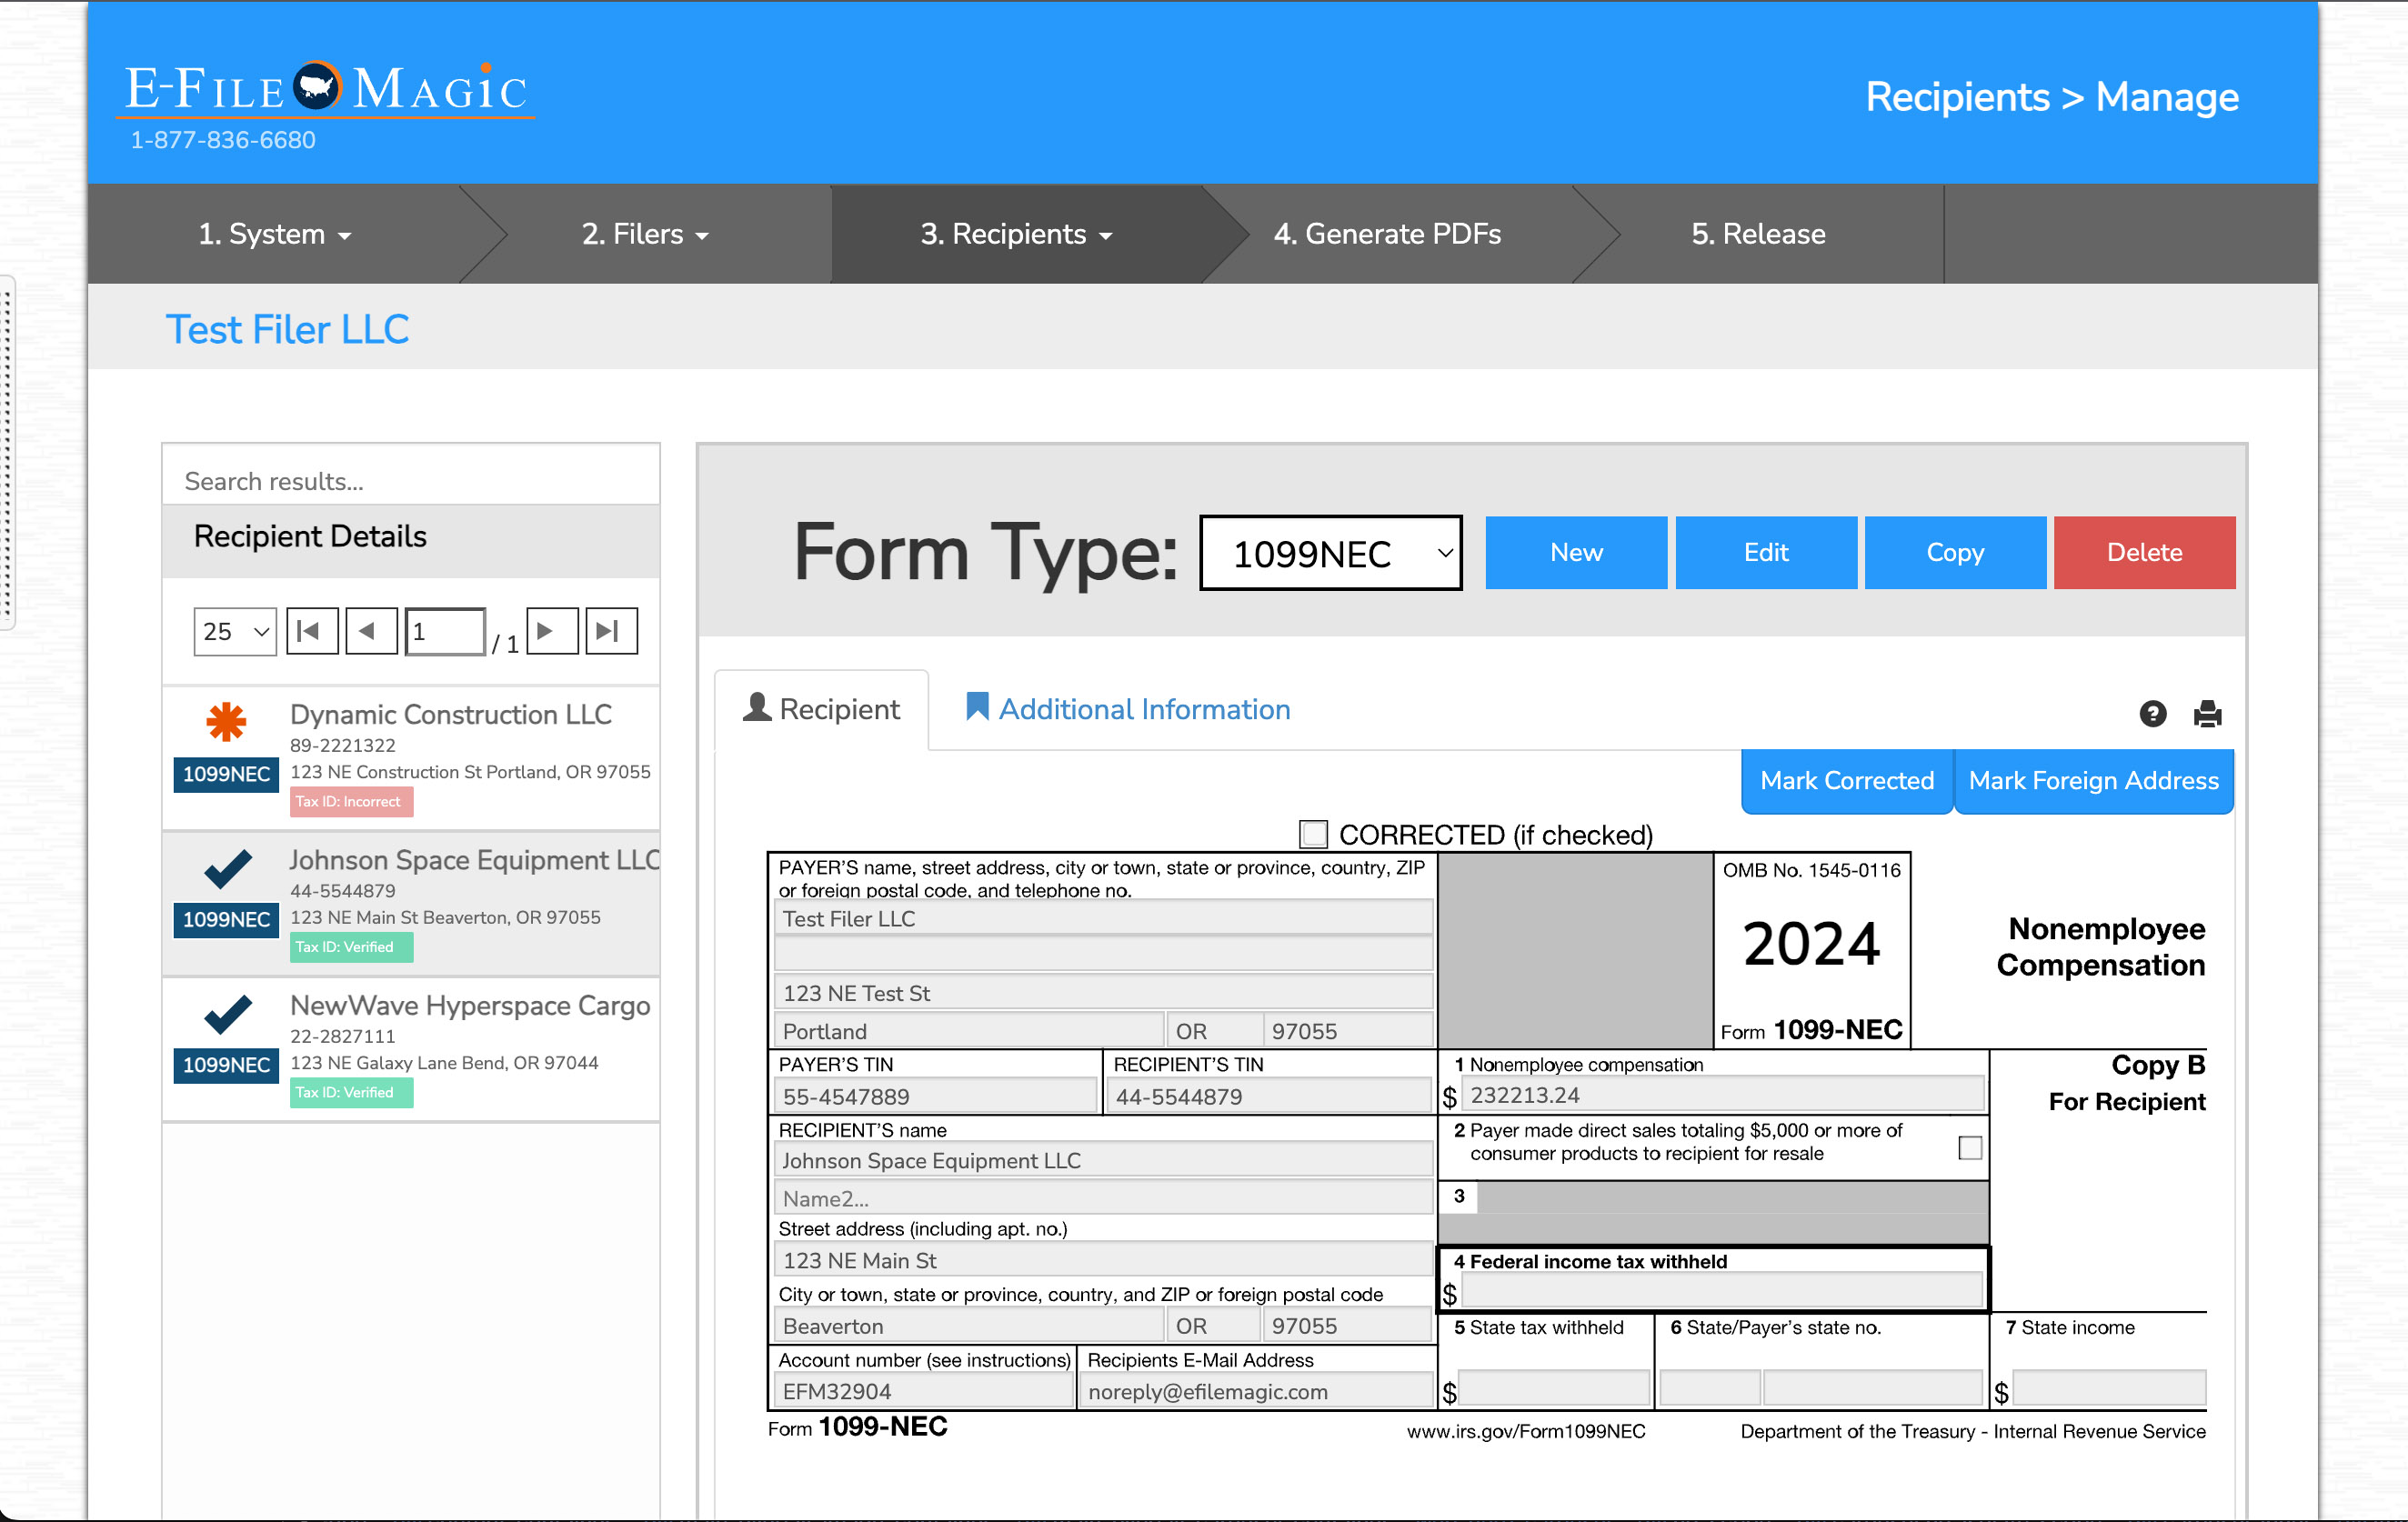Click the Federal income tax withheld field
2408x1522 pixels.
coord(1723,1291)
